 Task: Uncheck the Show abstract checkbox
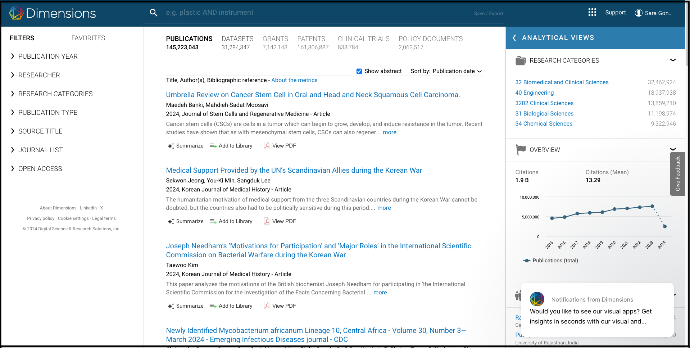click(359, 71)
